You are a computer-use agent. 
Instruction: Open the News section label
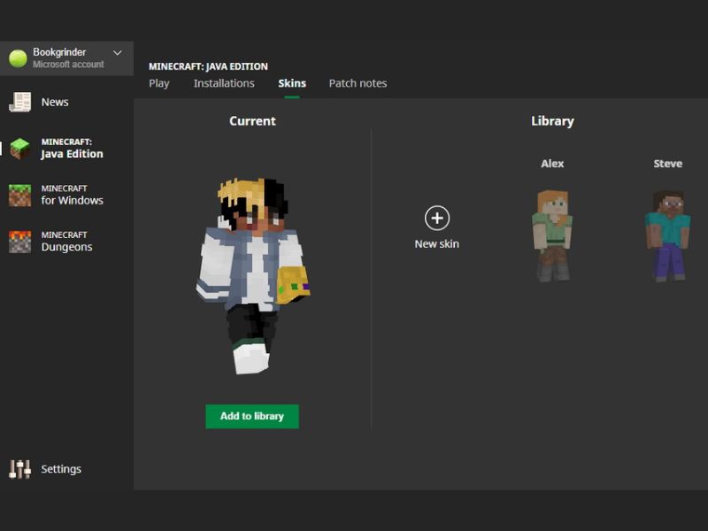coord(55,102)
